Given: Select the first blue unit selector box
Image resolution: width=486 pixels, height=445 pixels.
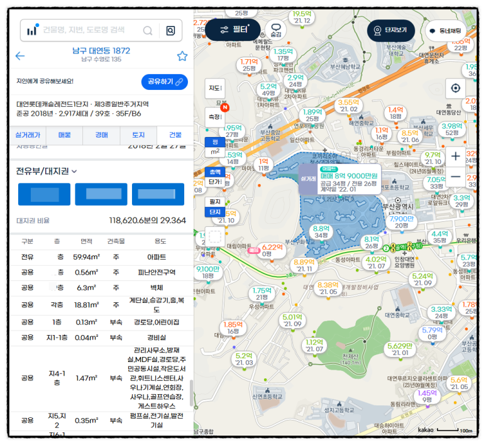Looking at the screenshot, I should 44,194.
